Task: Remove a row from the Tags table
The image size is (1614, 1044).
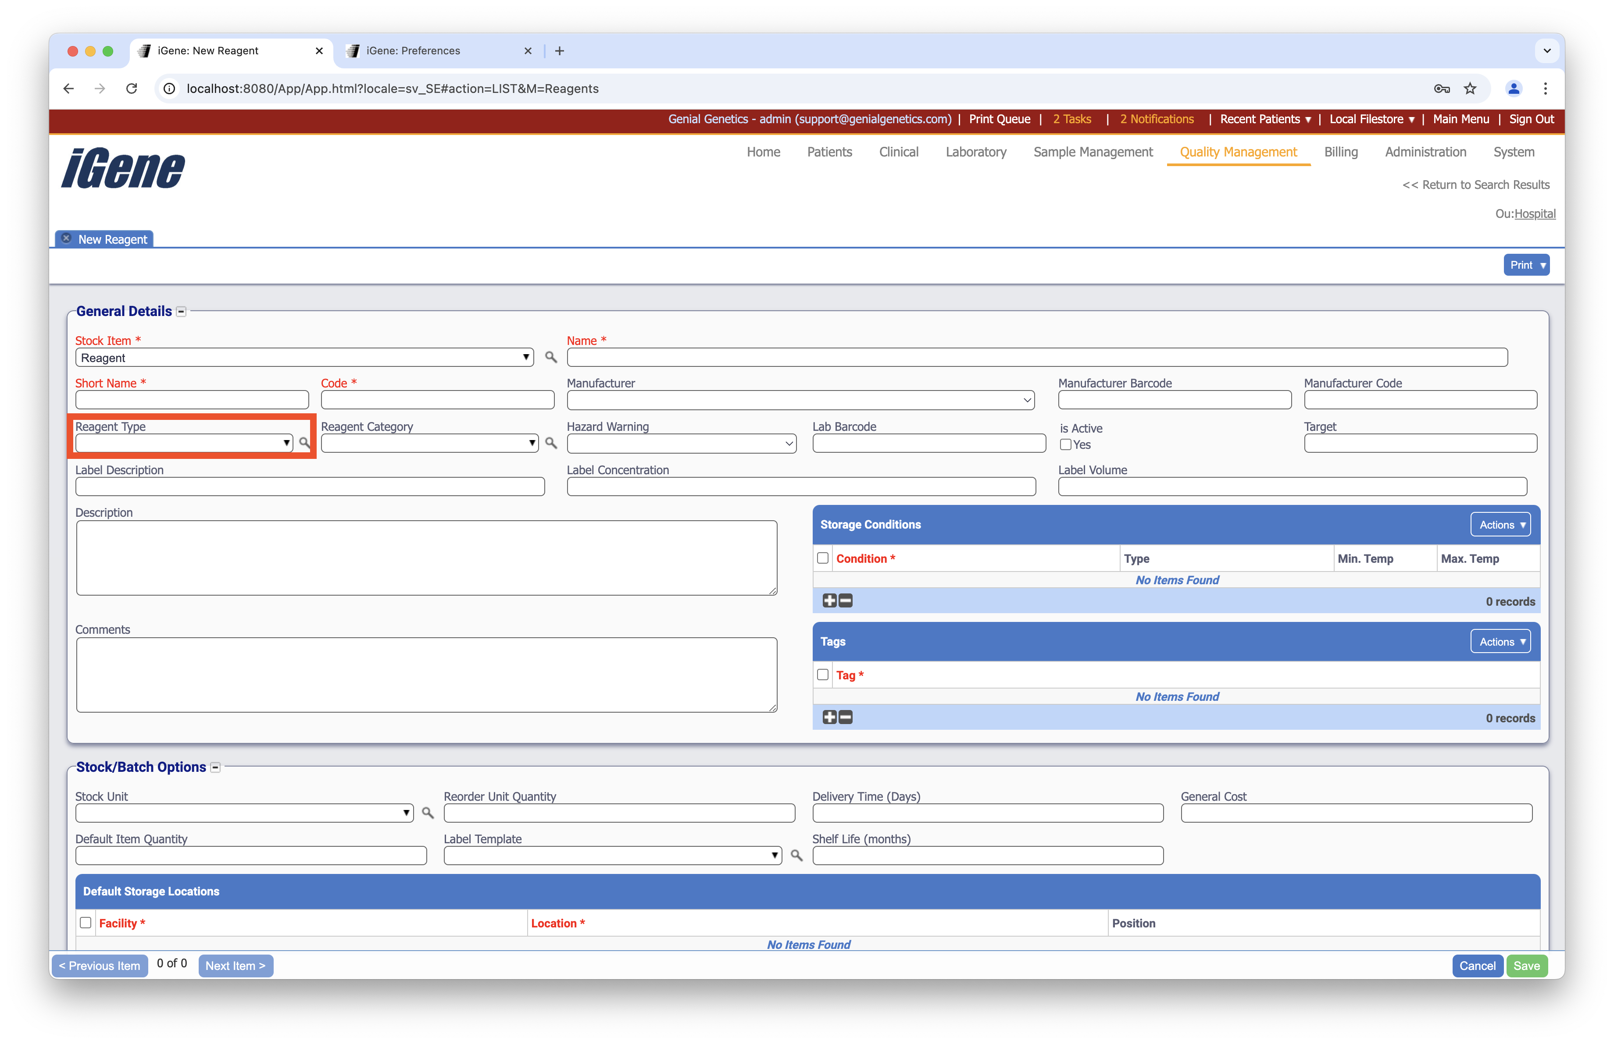Action: 846,717
